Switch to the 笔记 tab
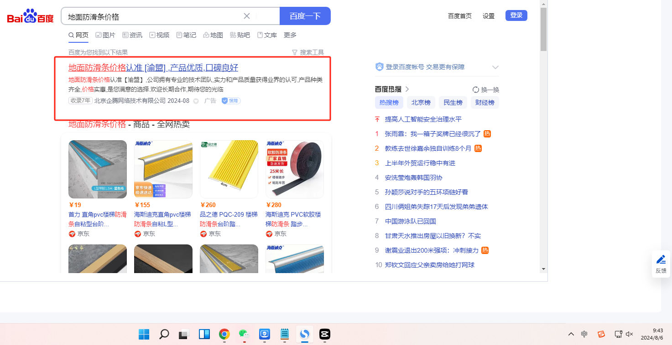672x345 pixels. click(x=186, y=35)
